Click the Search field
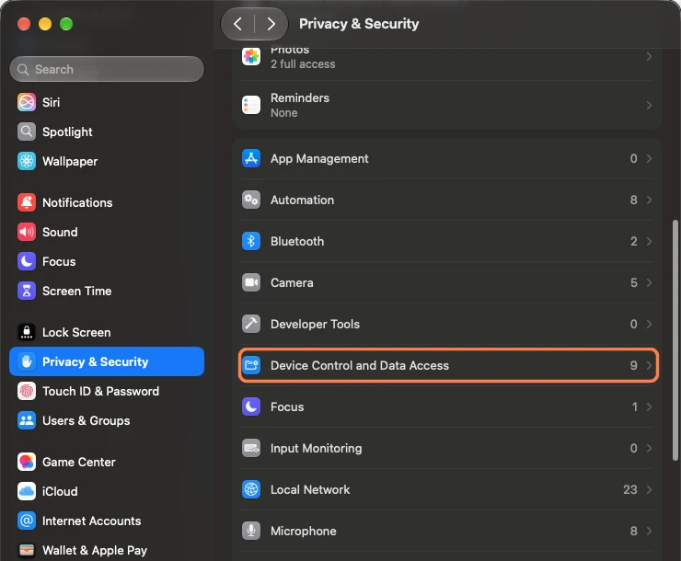This screenshot has width=681, height=561. click(107, 69)
